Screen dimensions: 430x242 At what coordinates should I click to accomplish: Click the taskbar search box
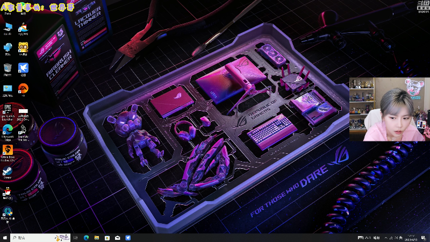[40, 238]
